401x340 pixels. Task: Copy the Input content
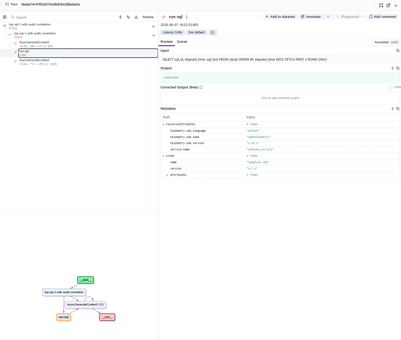point(398,51)
